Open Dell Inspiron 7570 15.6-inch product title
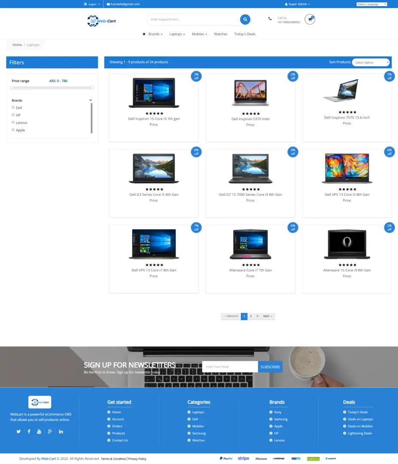The height and width of the screenshot is (464, 398). click(x=347, y=117)
